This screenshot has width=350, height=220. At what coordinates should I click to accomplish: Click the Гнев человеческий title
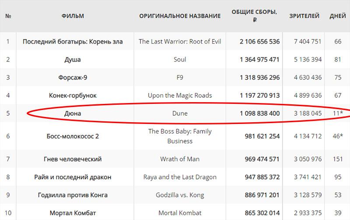pos(73,159)
